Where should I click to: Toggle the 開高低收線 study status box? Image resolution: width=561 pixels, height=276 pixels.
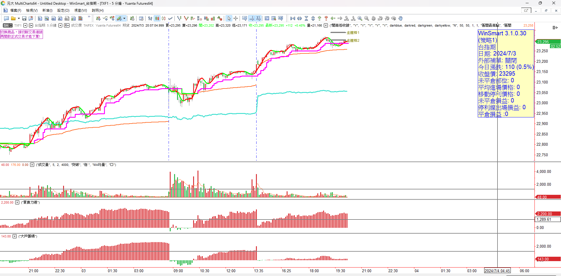326,25
